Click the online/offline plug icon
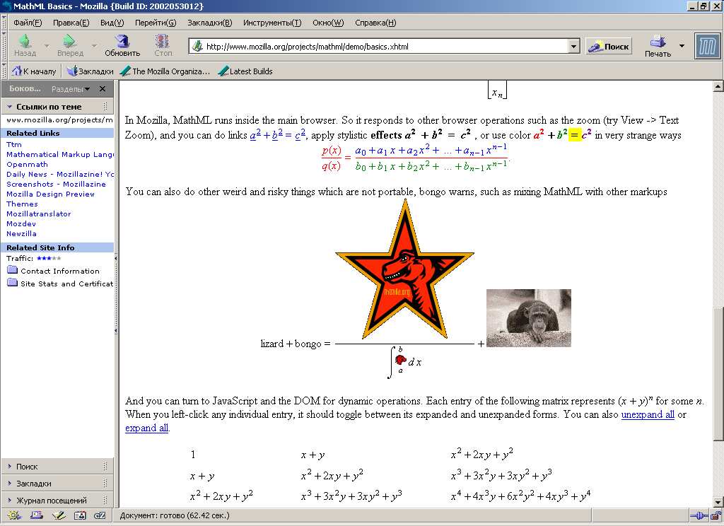The width and height of the screenshot is (724, 526). click(x=699, y=516)
